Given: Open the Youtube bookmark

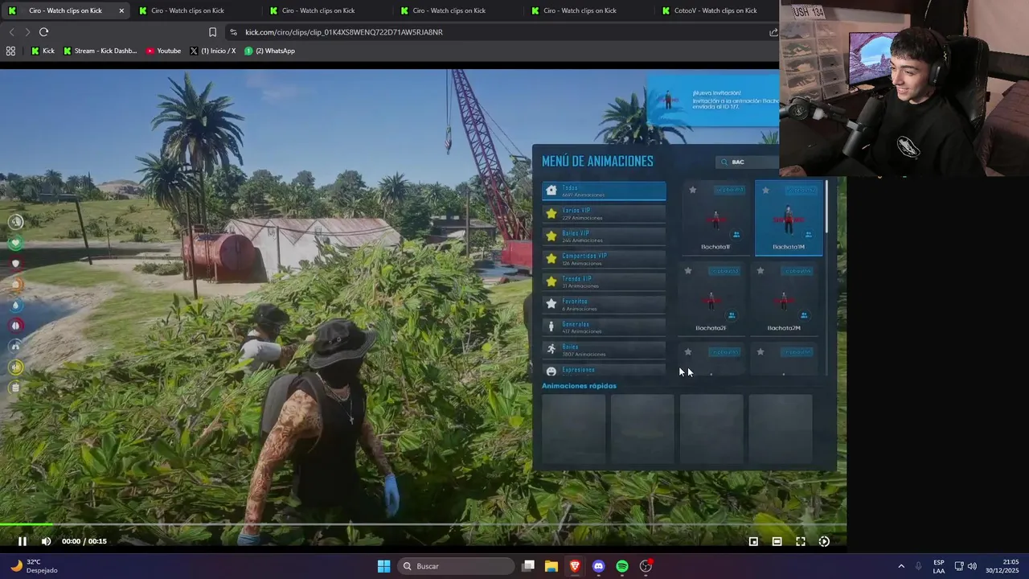Looking at the screenshot, I should (x=163, y=51).
